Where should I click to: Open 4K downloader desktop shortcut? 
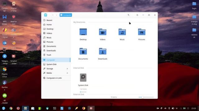(x=5, y=98)
